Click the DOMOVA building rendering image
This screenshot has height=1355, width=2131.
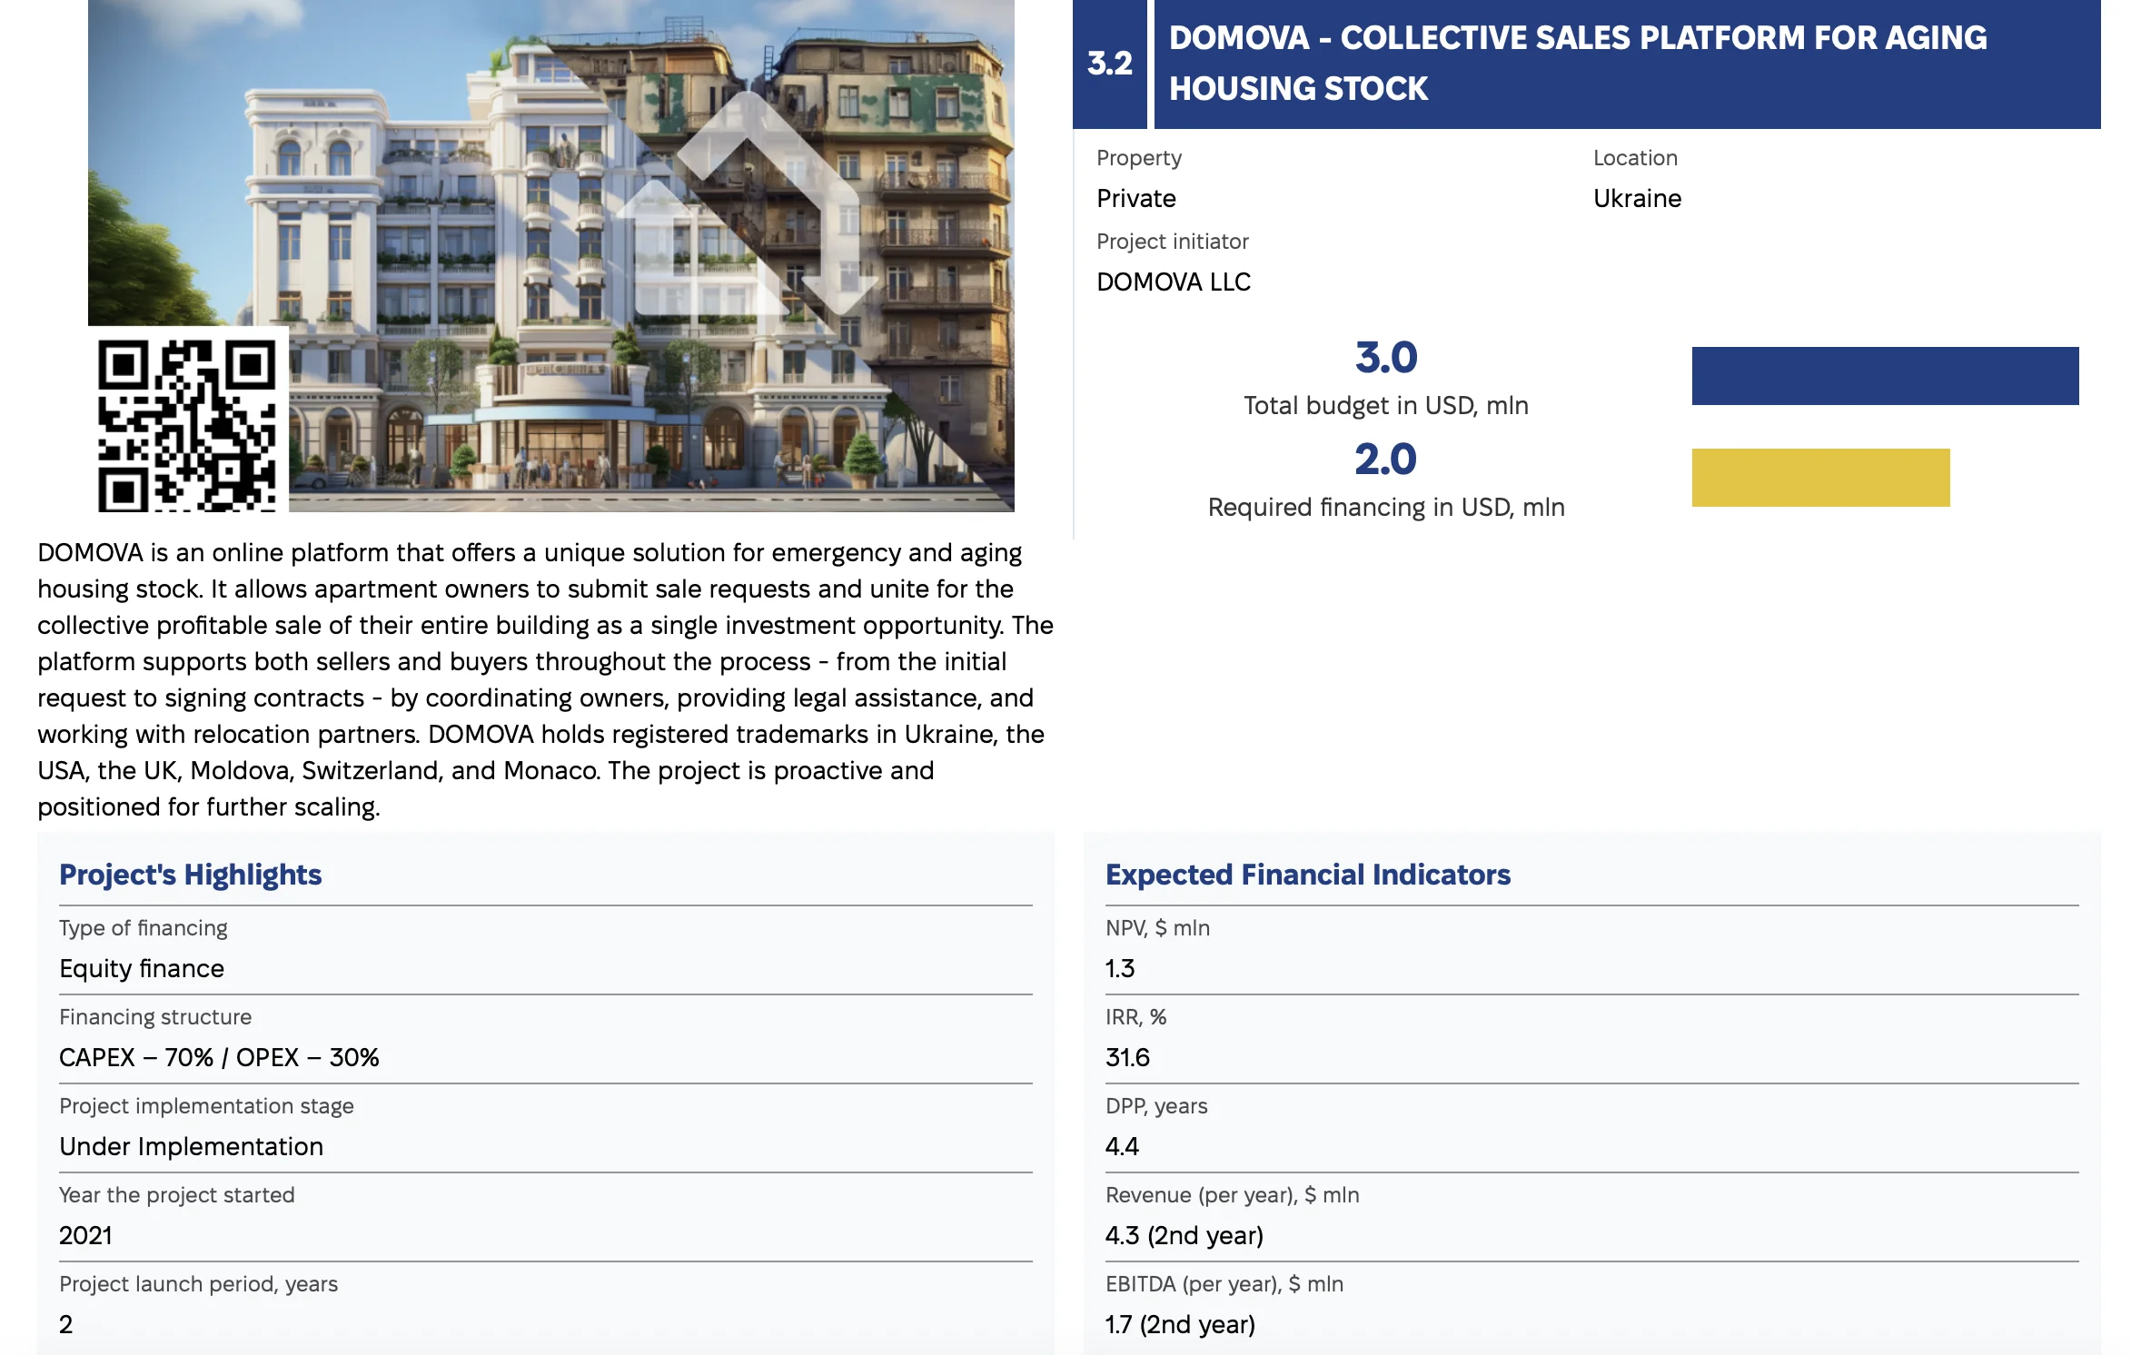(x=550, y=255)
